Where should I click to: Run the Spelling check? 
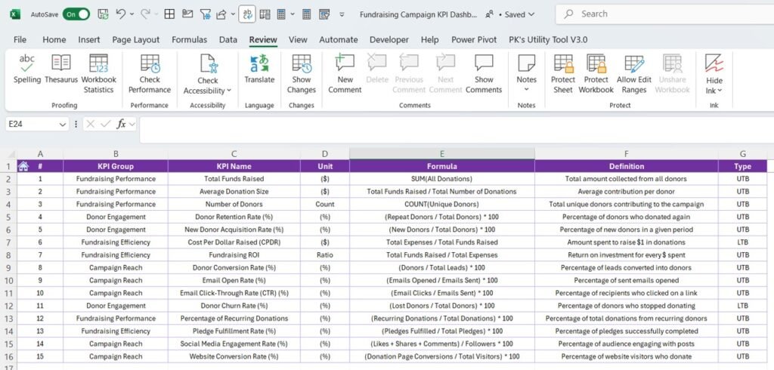[27, 70]
